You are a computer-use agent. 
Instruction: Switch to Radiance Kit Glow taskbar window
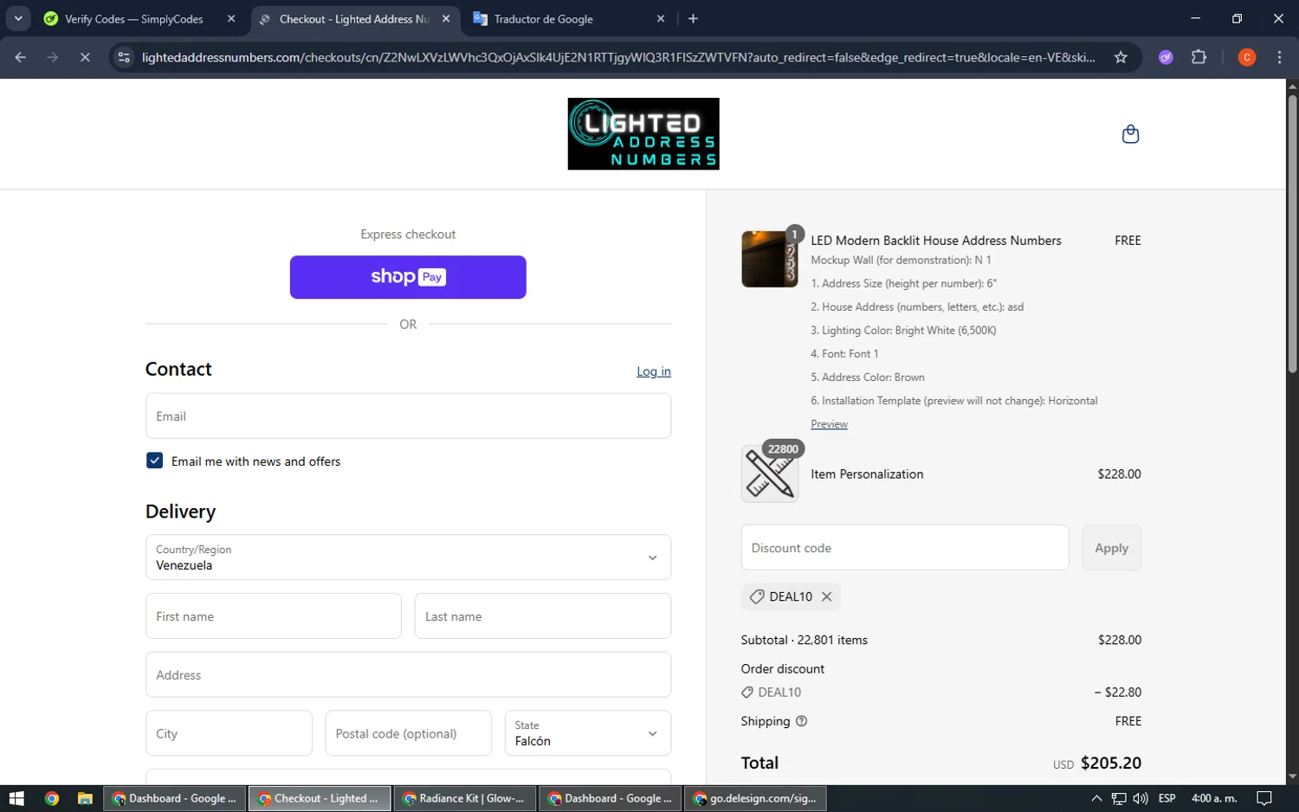[x=465, y=798]
